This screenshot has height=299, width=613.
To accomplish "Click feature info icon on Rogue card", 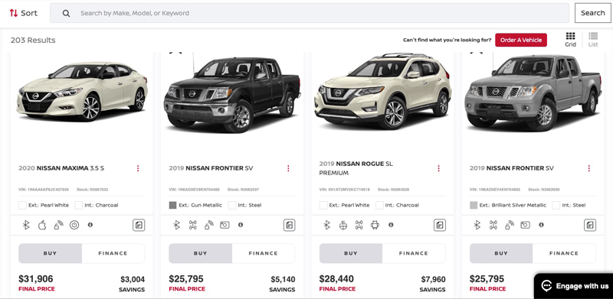I will (391, 225).
